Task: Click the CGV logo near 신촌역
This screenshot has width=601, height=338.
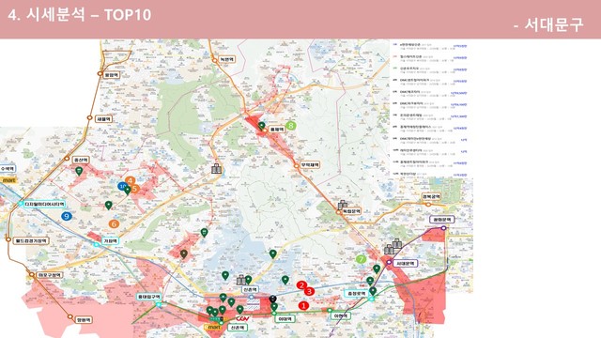Action: [243, 319]
